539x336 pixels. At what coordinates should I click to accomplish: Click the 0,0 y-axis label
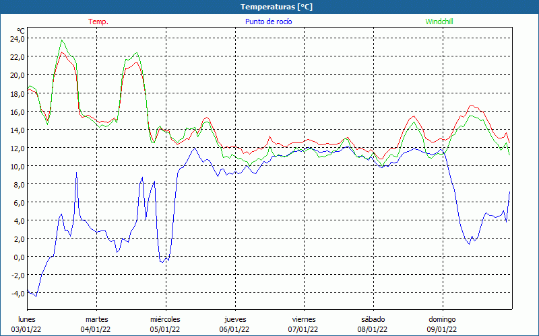pyautogui.click(x=19, y=257)
